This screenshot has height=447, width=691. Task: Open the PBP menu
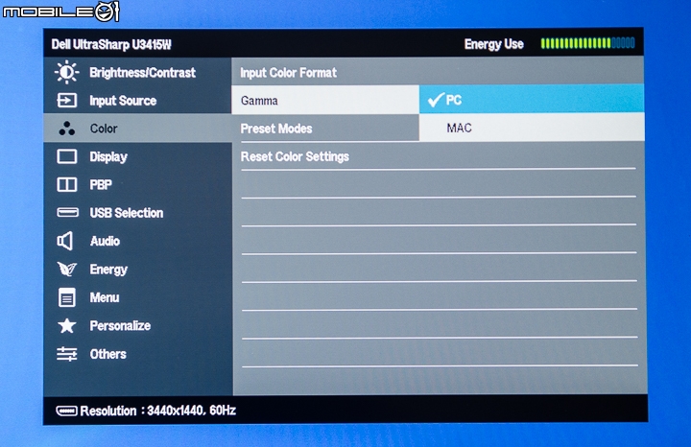pos(101,184)
